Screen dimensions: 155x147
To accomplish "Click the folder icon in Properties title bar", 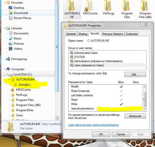I will (65, 25).
